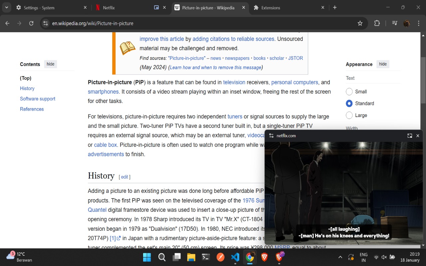The image size is (426, 266).
Task: Hide the Contents sidebar using its hide button
Action: 50,64
